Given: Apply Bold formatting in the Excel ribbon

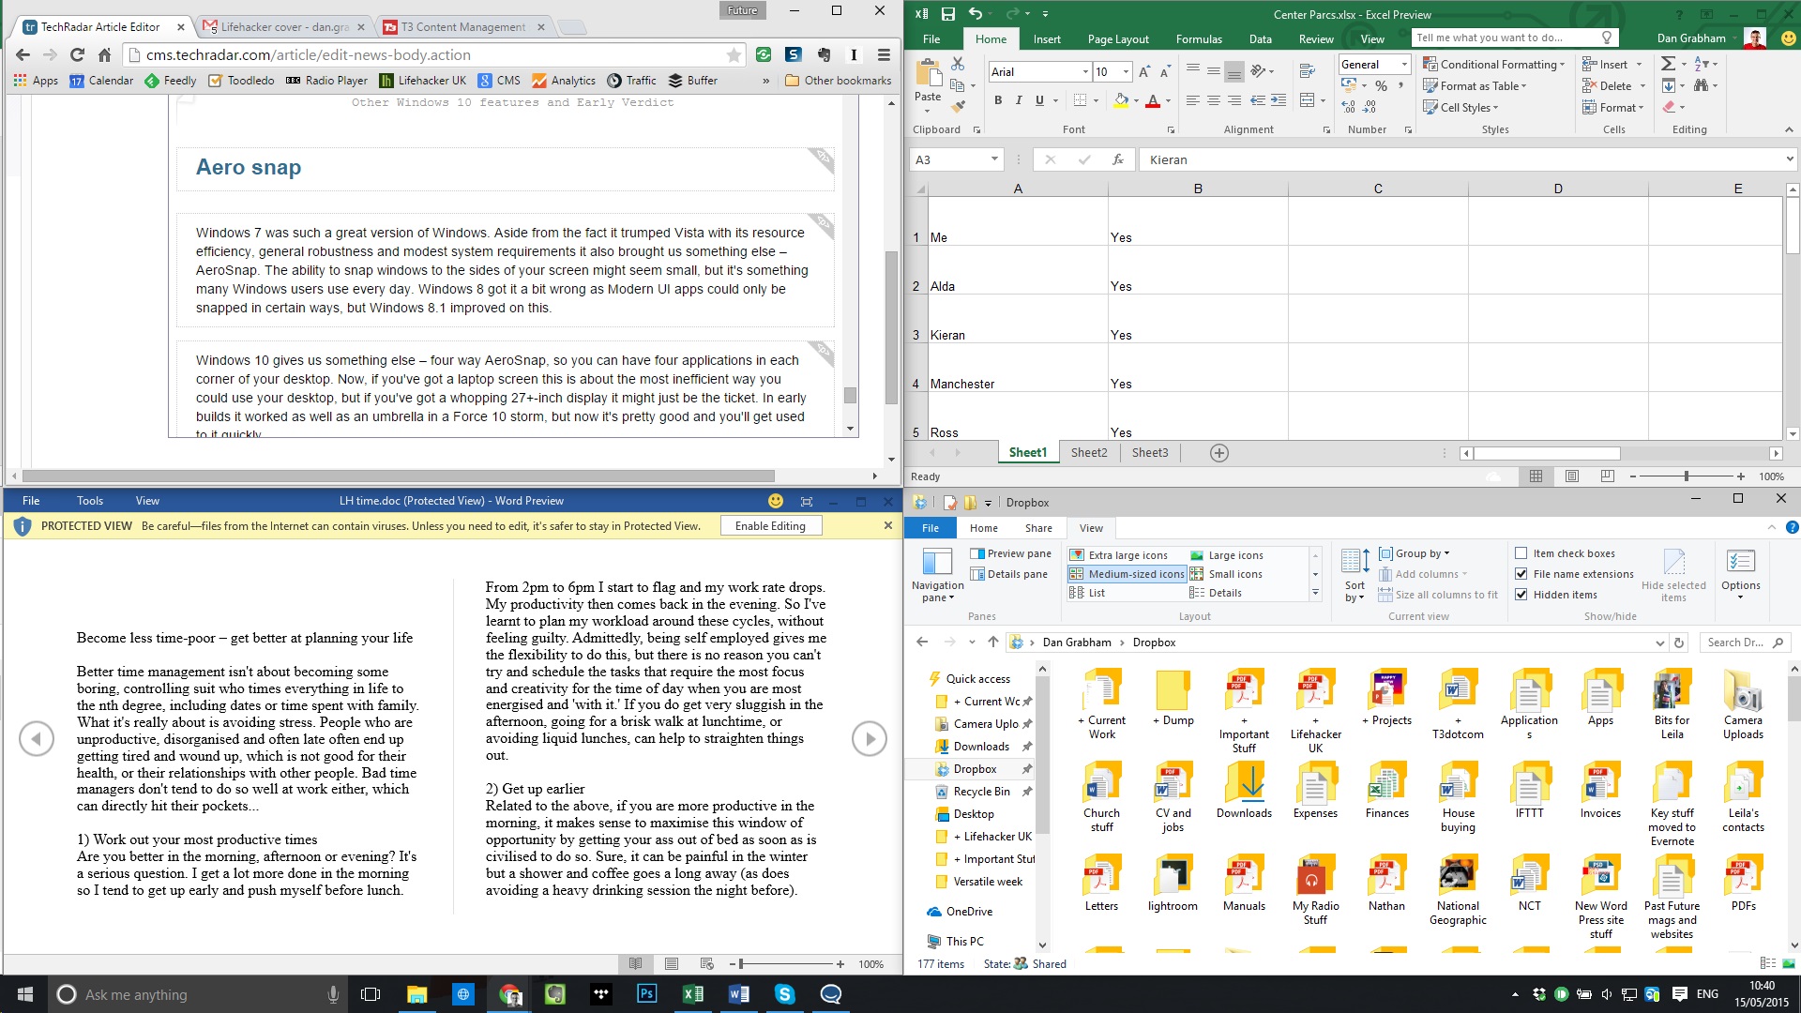Looking at the screenshot, I should (997, 100).
